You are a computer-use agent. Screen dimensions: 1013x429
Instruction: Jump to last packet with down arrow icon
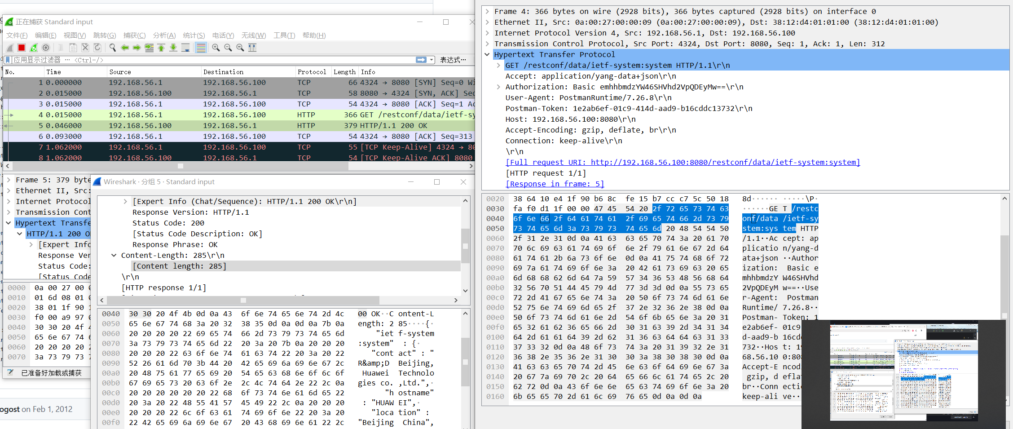[173, 47]
